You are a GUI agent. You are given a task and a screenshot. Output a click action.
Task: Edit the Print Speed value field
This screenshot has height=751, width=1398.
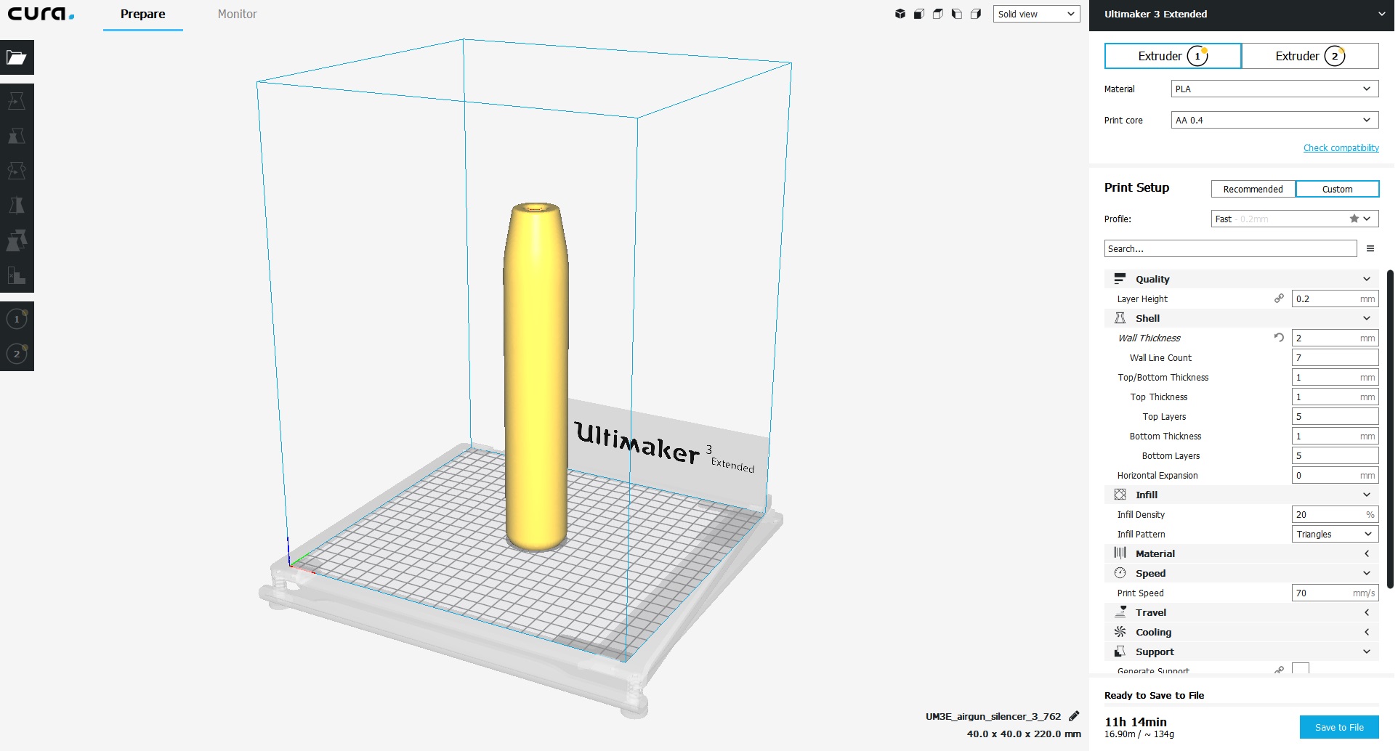[x=1335, y=593]
